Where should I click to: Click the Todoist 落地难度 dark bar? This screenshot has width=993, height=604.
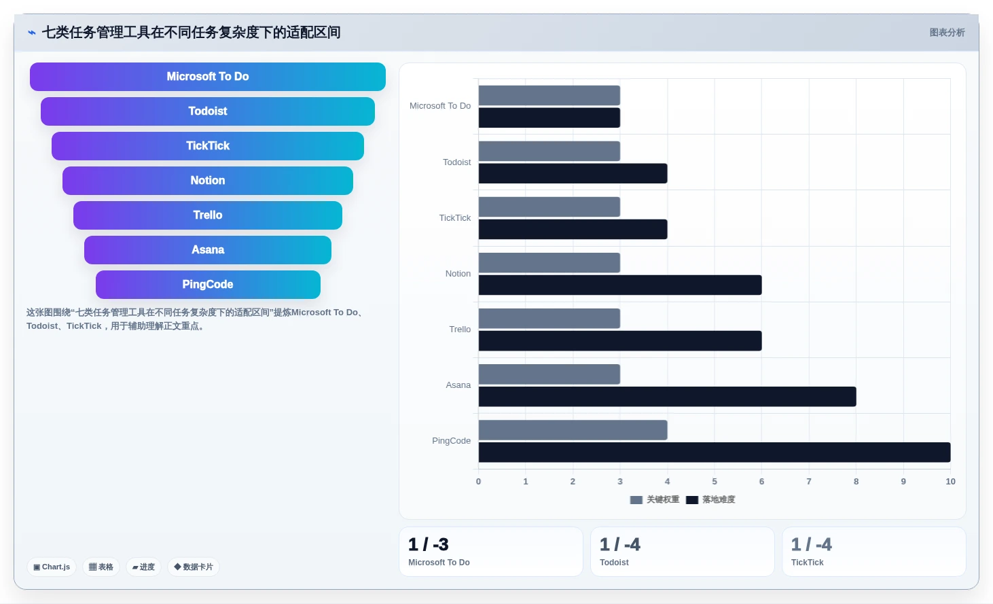click(x=573, y=173)
